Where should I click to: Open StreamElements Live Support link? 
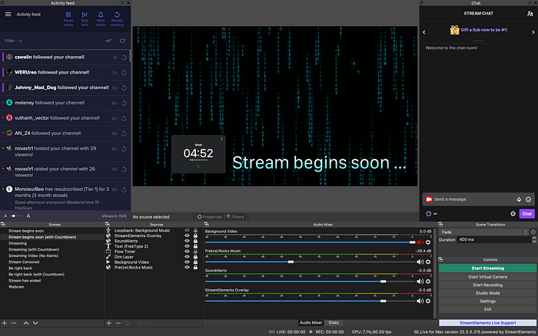487,323
